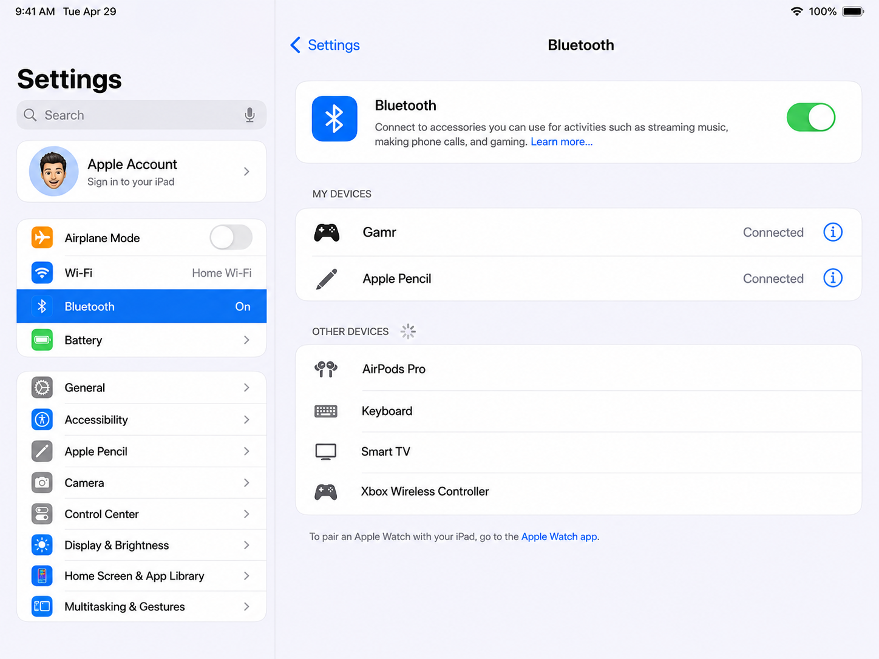The width and height of the screenshot is (879, 659).
Task: Open the Learn more… link
Action: tap(562, 141)
